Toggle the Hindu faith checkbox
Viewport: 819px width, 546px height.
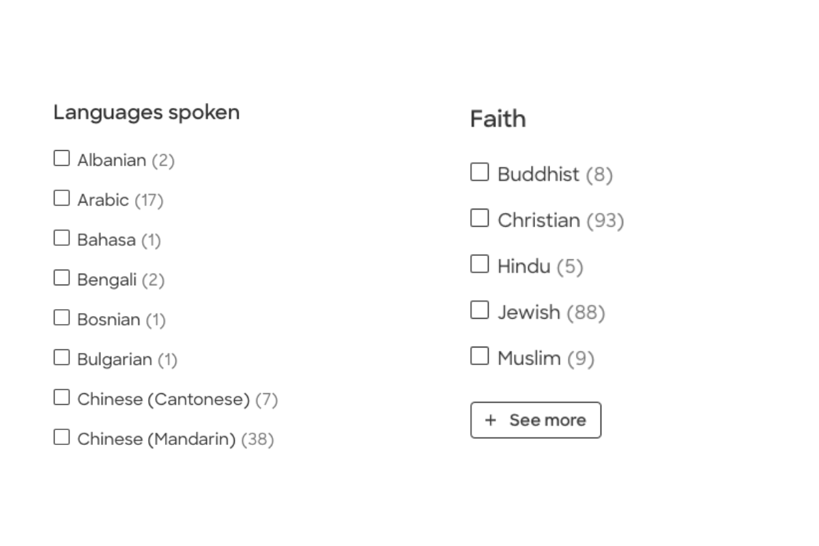[x=480, y=264]
